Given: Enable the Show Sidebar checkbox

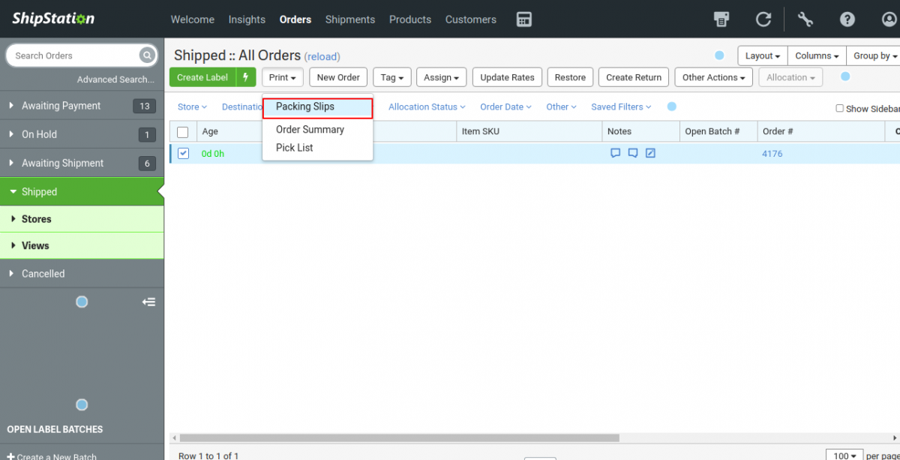Looking at the screenshot, I should coord(840,108).
